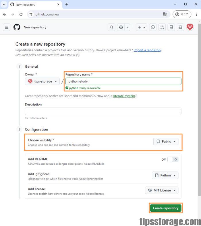Screen dimensions: 201x226
Task: Open the MIT License dropdown
Action: tap(162, 190)
